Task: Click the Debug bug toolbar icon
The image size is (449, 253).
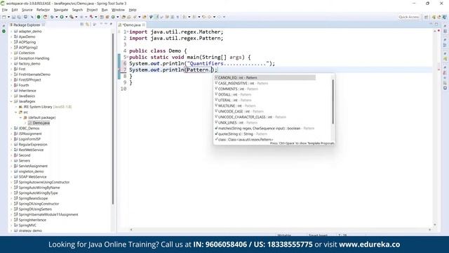Action: [x=52, y=17]
